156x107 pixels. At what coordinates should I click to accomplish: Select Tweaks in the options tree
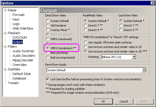click(13, 83)
